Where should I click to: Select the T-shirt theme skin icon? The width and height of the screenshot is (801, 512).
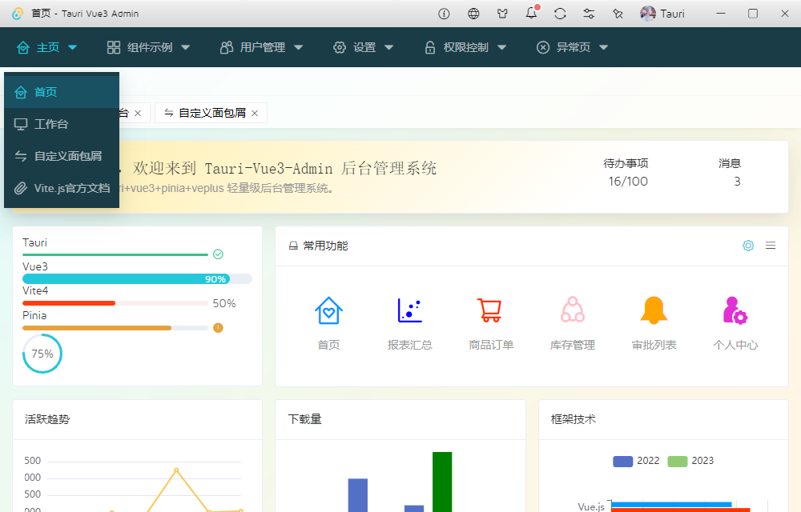pos(501,14)
